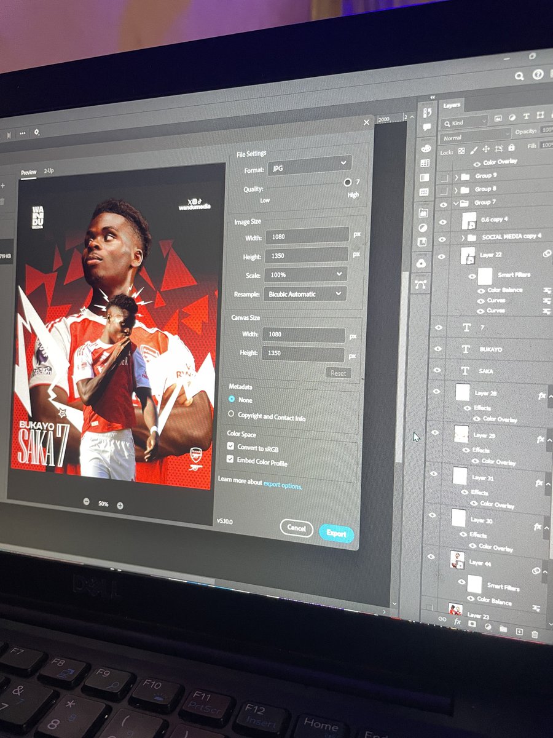Click the Image Size Width field
This screenshot has height=738, width=553.
(x=307, y=236)
